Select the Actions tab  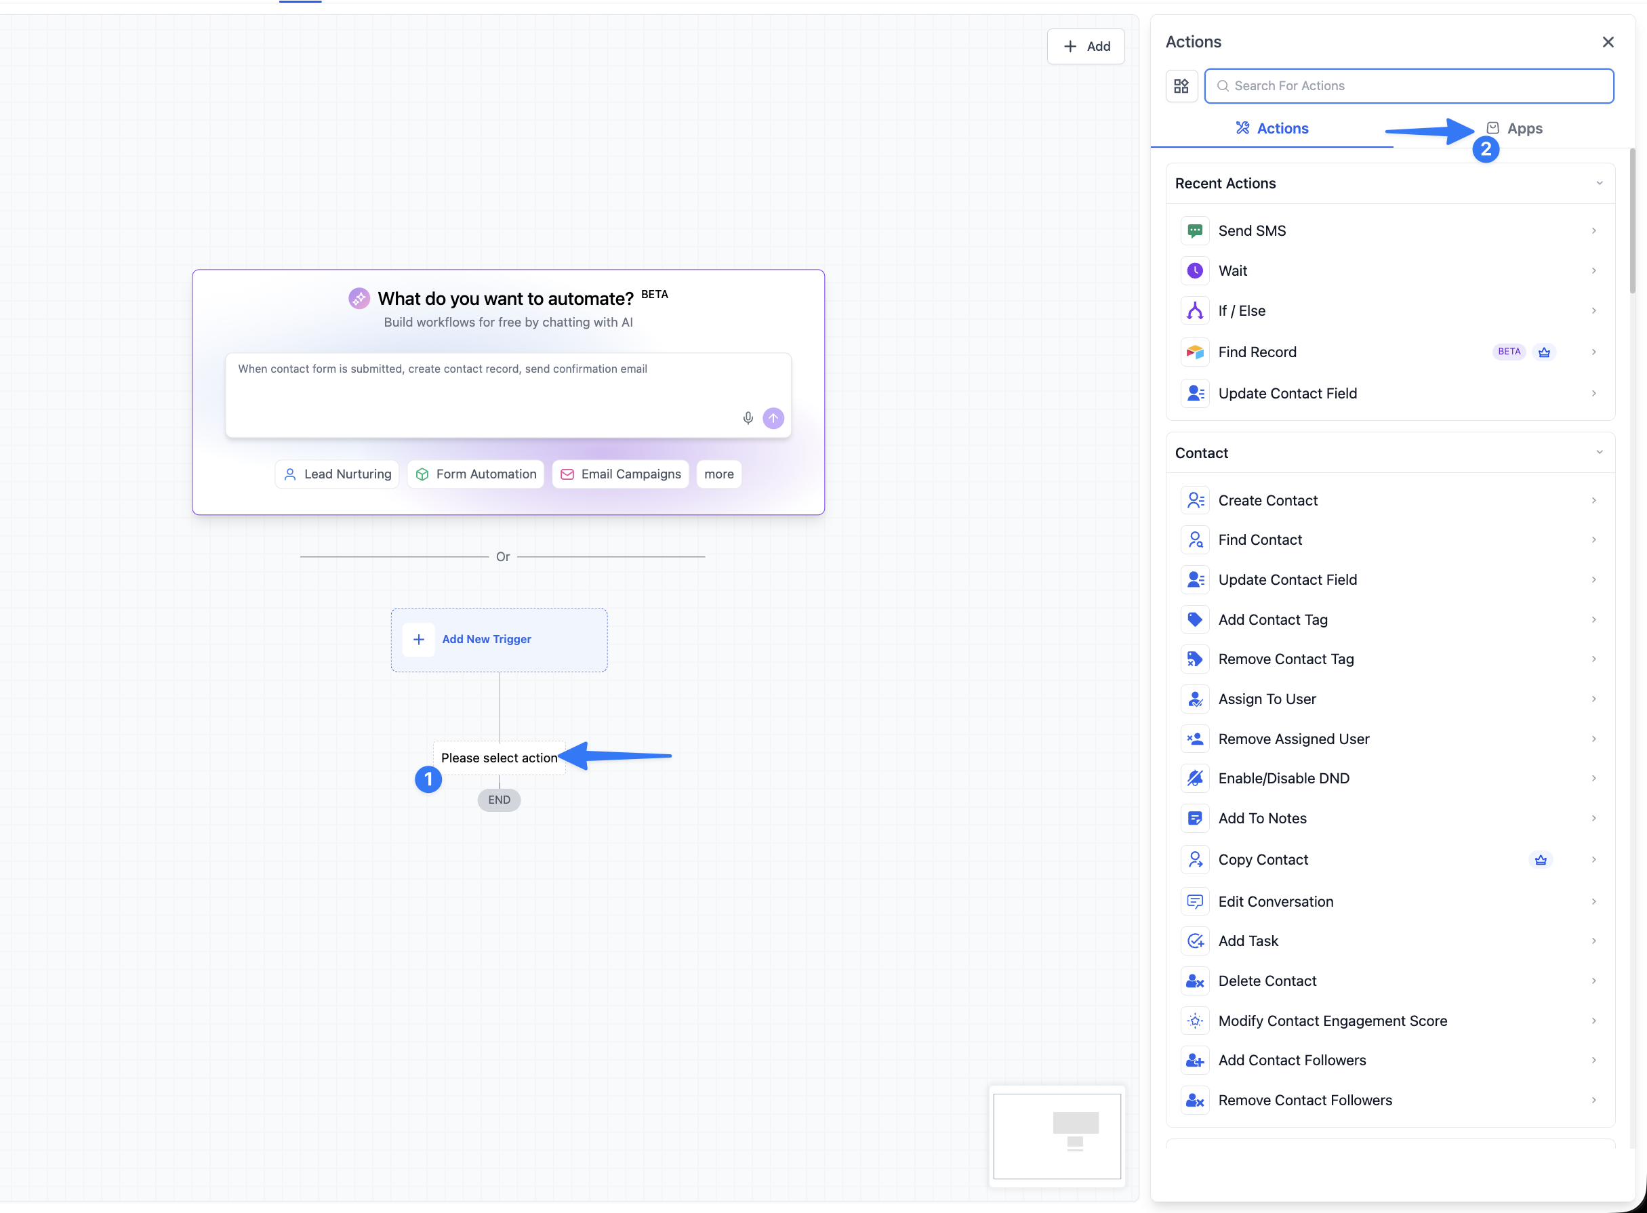click(1272, 129)
